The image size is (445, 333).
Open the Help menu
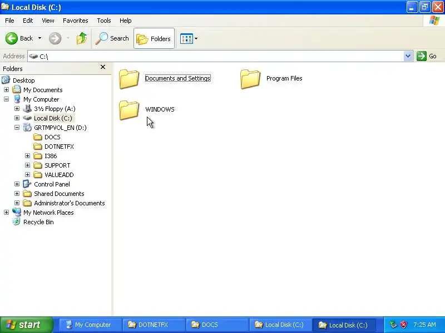[126, 21]
